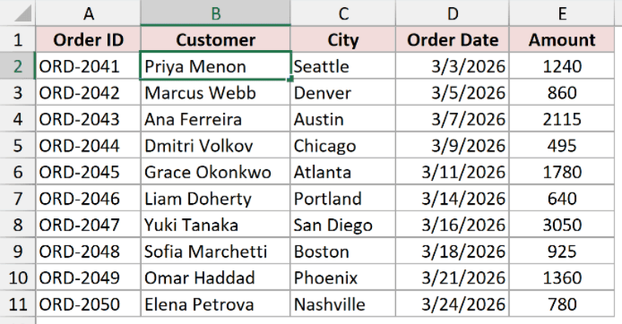
Task: Select row 11 header
Action: [17, 304]
